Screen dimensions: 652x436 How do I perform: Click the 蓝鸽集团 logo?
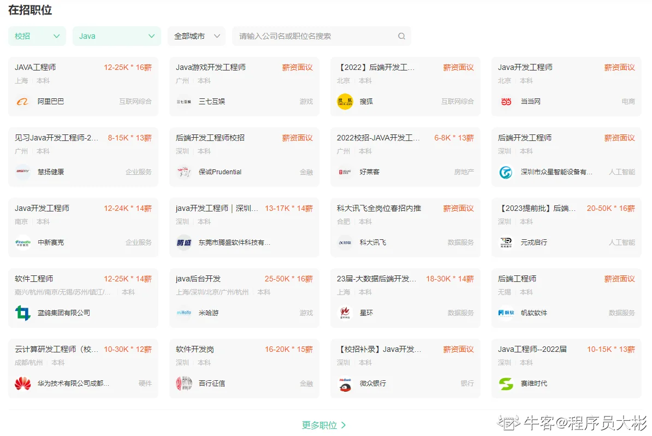[x=22, y=313]
